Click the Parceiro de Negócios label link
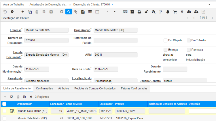216x122 pixels. point(16,78)
